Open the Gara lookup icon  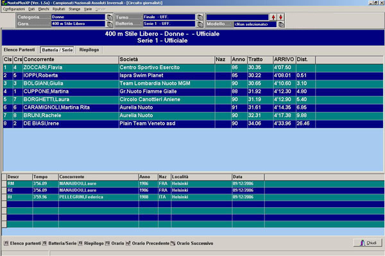click(110, 24)
